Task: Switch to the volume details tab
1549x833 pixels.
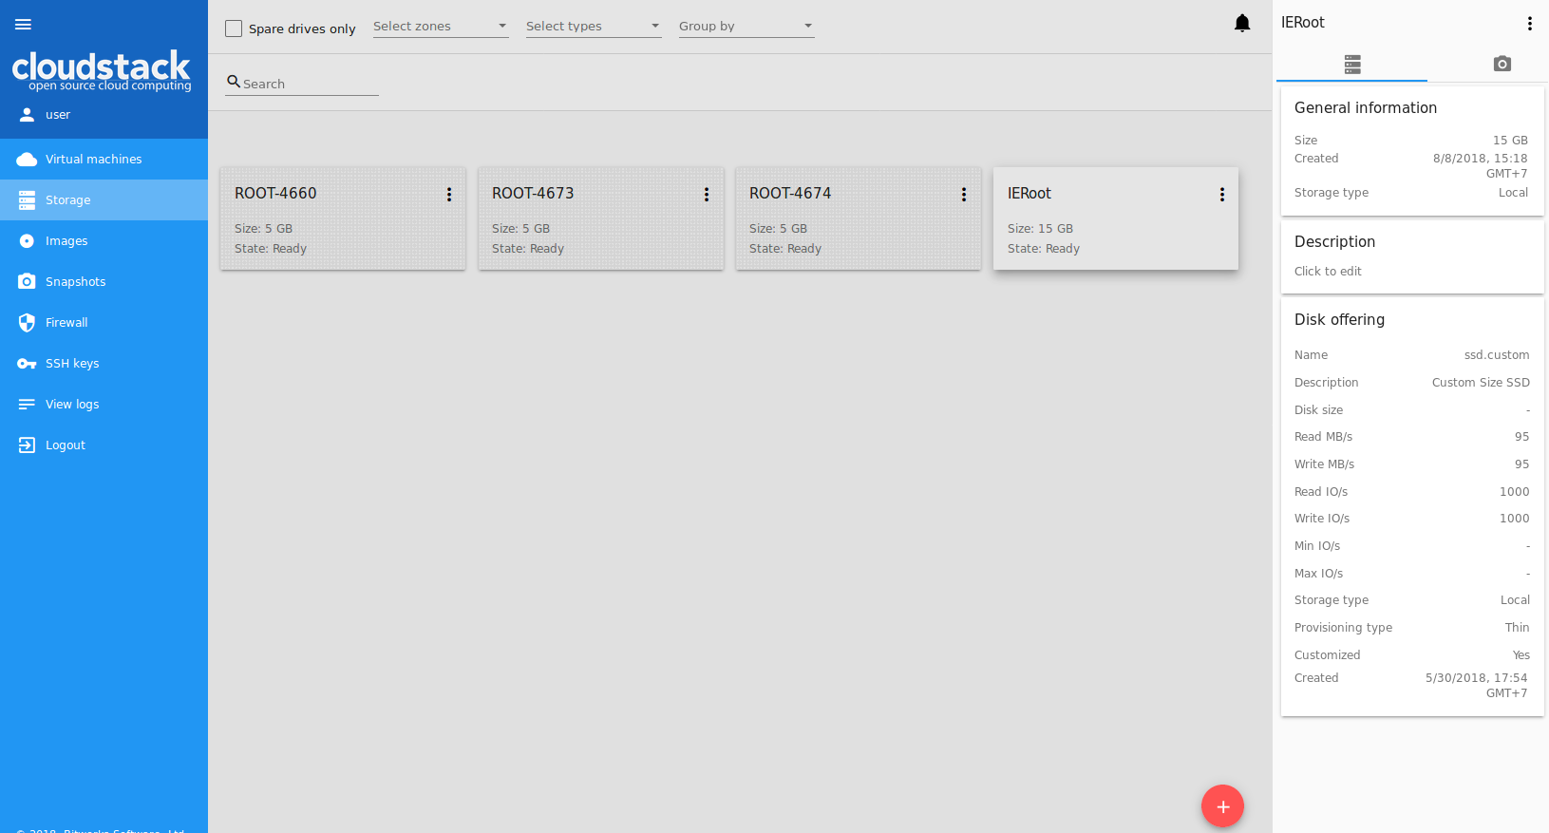Action: (x=1352, y=64)
